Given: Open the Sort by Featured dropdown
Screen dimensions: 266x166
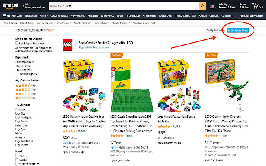Looking at the screenshot, I should [214, 30].
